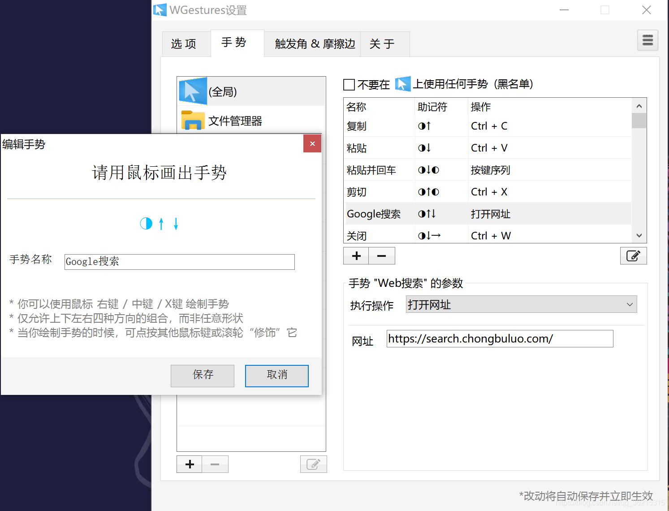Close the WGestures设置 window
The height and width of the screenshot is (511, 669).
[x=646, y=10]
